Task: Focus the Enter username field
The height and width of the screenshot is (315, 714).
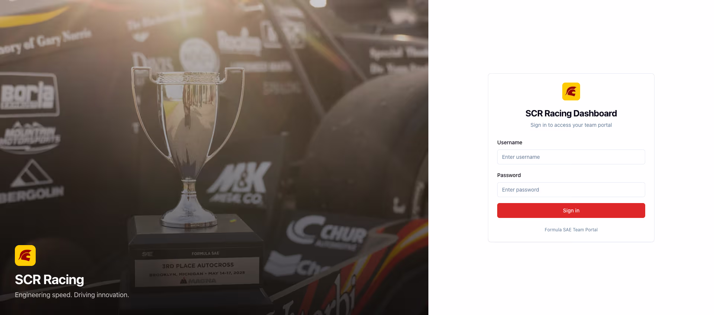Action: [571, 157]
